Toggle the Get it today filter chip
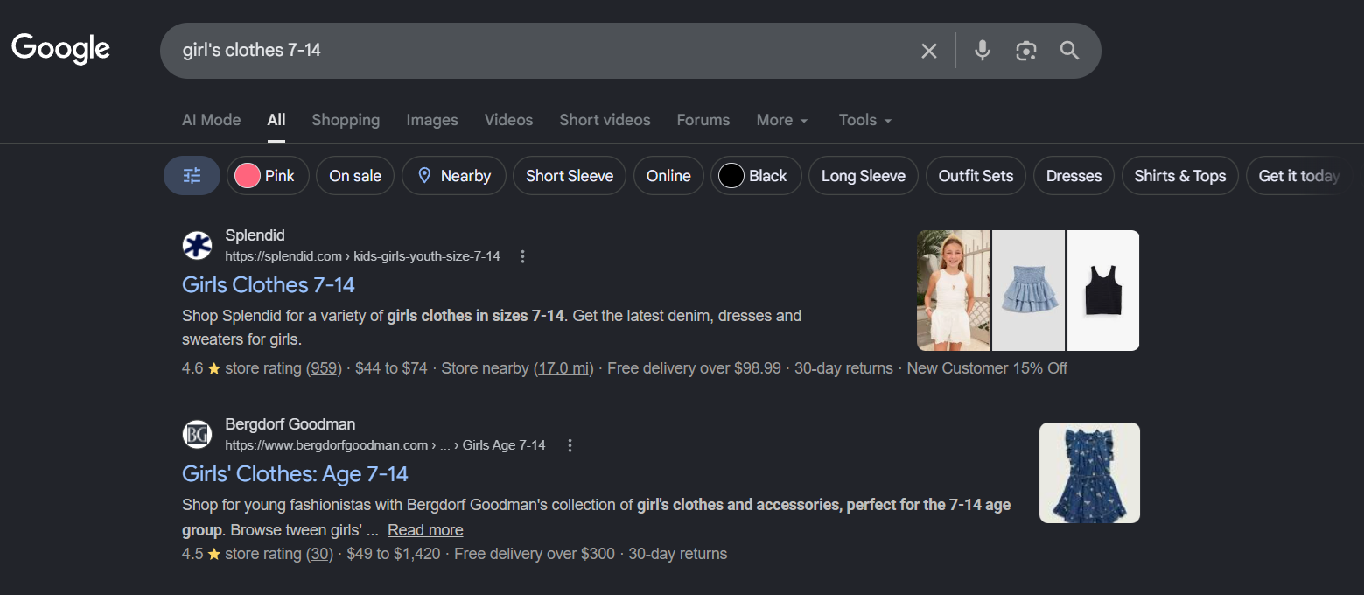This screenshot has width=1364, height=595. 1298,176
